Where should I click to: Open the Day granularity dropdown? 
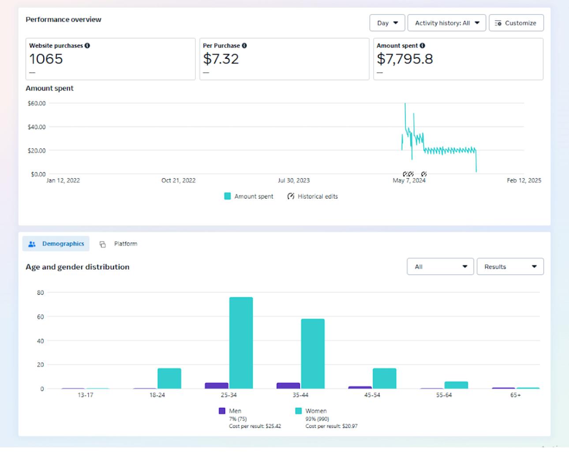[387, 23]
